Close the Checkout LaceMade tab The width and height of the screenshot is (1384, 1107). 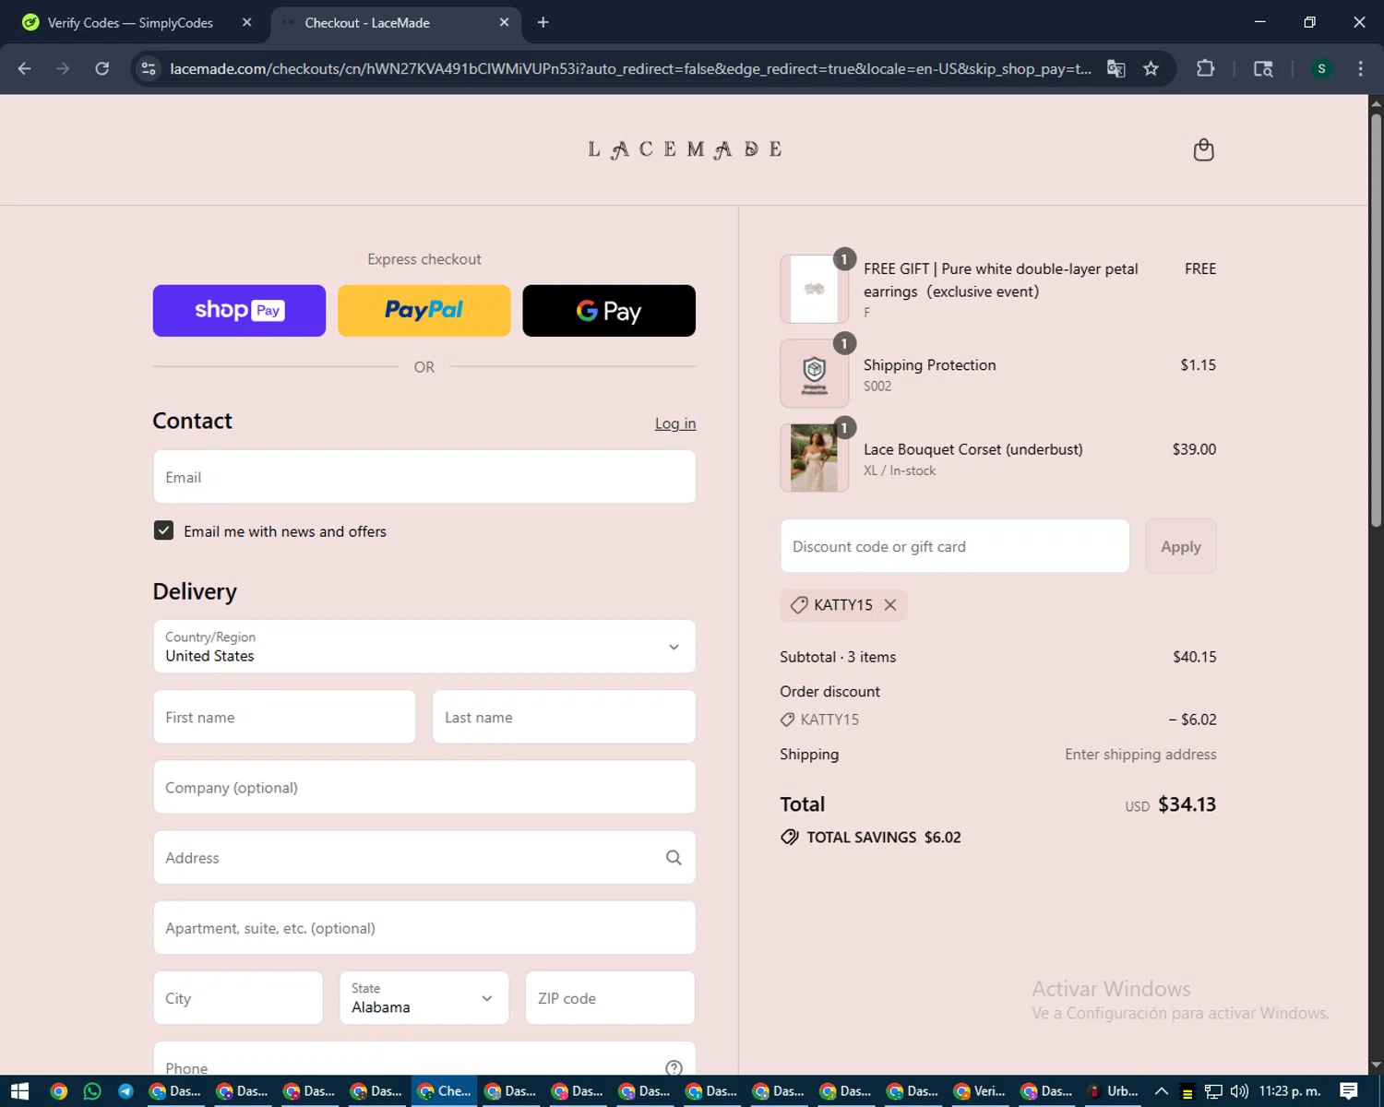pos(504,22)
